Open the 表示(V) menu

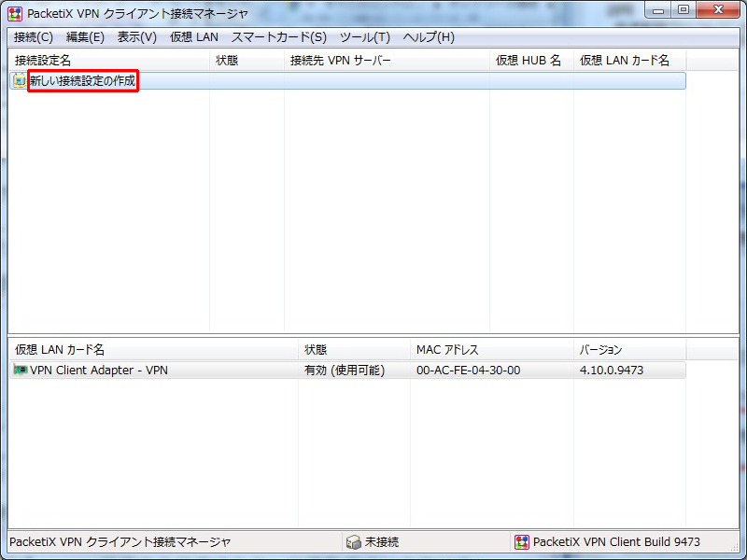[x=136, y=37]
